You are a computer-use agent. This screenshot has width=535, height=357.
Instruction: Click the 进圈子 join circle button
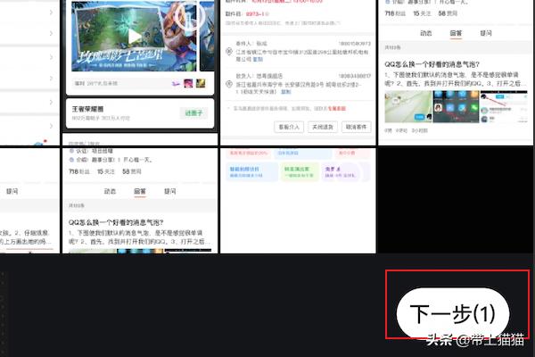pos(193,113)
